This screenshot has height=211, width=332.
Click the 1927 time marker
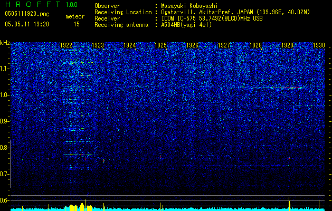(224, 45)
